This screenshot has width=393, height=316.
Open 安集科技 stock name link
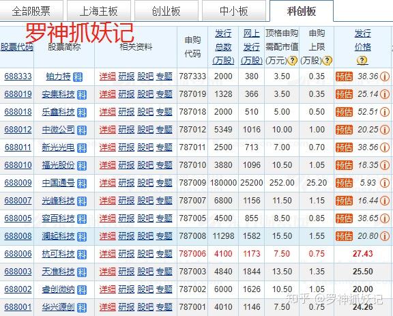pos(59,94)
